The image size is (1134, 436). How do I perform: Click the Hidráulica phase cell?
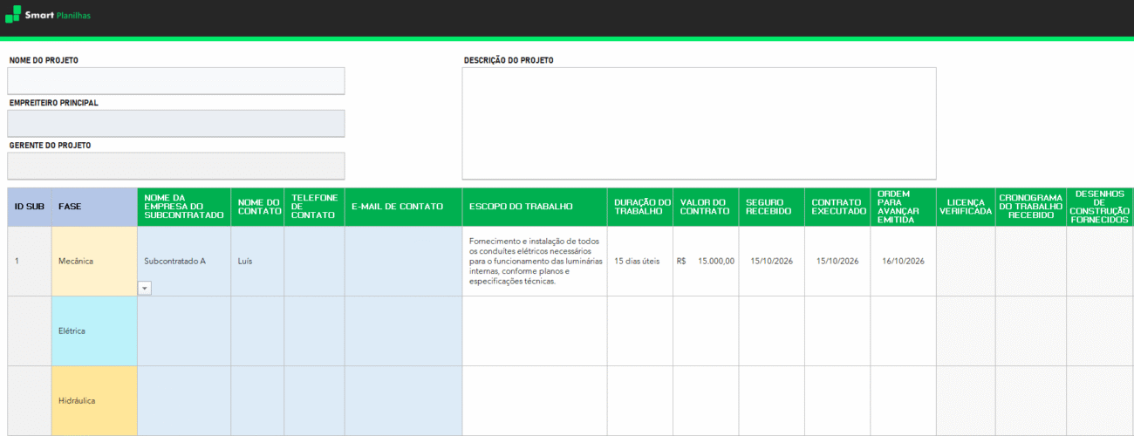[x=94, y=400]
